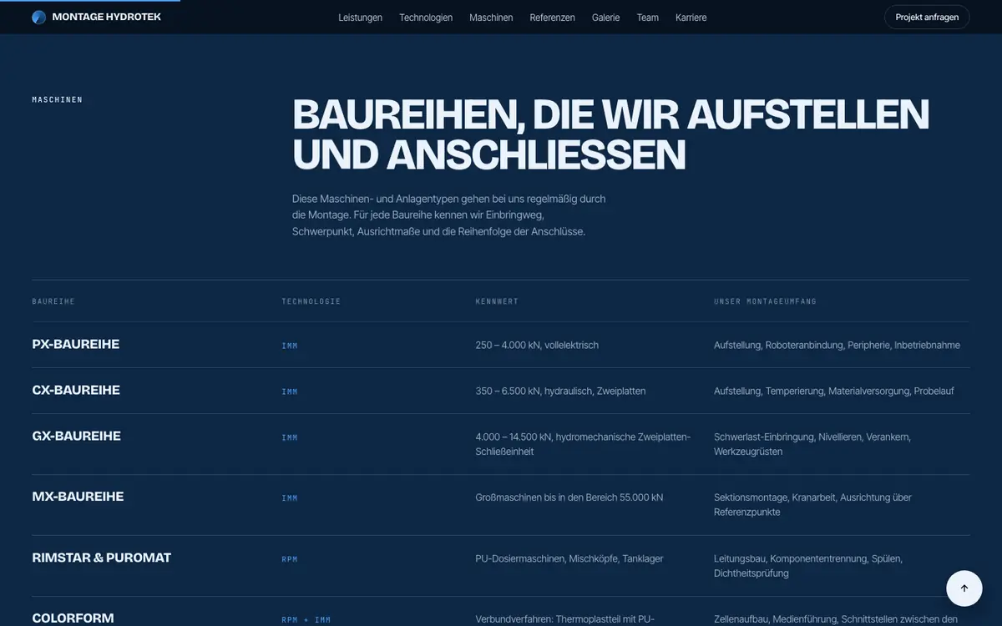Click the UNSER MONTAGEUMFANG column header

tap(766, 301)
